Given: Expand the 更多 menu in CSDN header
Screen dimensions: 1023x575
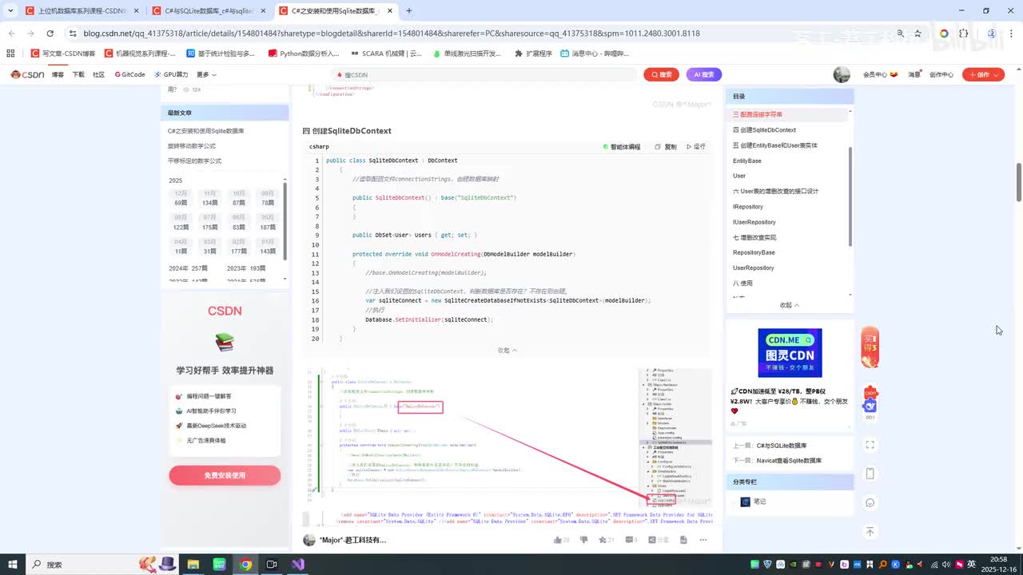Looking at the screenshot, I should click(x=206, y=74).
